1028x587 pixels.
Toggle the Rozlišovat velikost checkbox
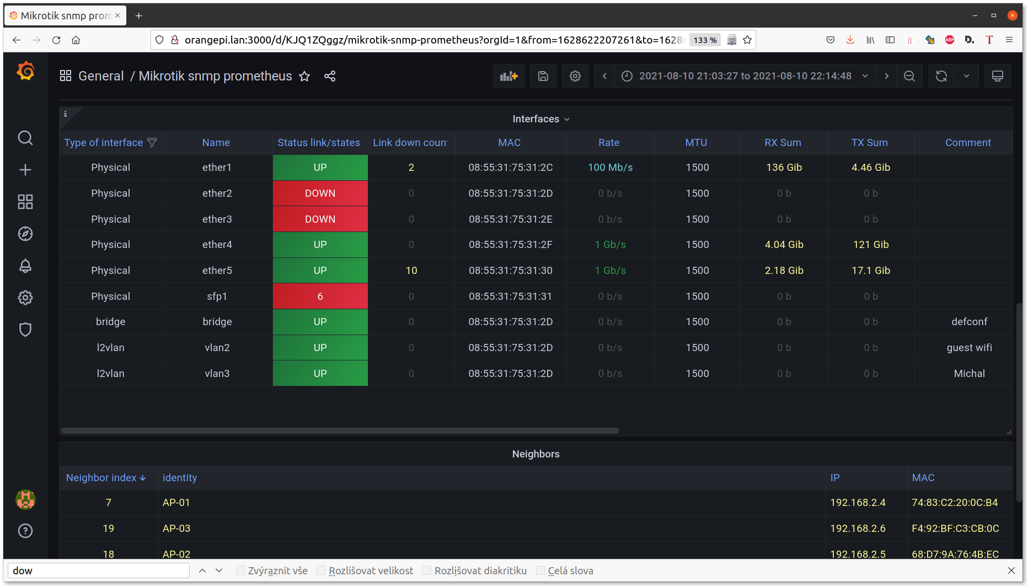(321, 570)
